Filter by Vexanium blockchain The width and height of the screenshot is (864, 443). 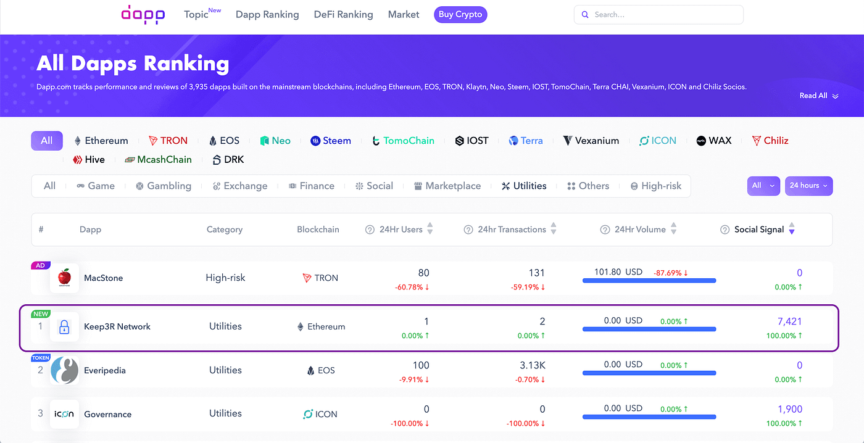pos(591,141)
